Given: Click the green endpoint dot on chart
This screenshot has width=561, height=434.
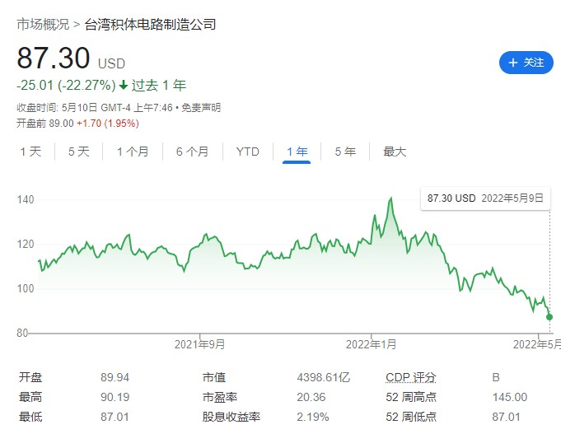Looking at the screenshot, I should pyautogui.click(x=549, y=317).
